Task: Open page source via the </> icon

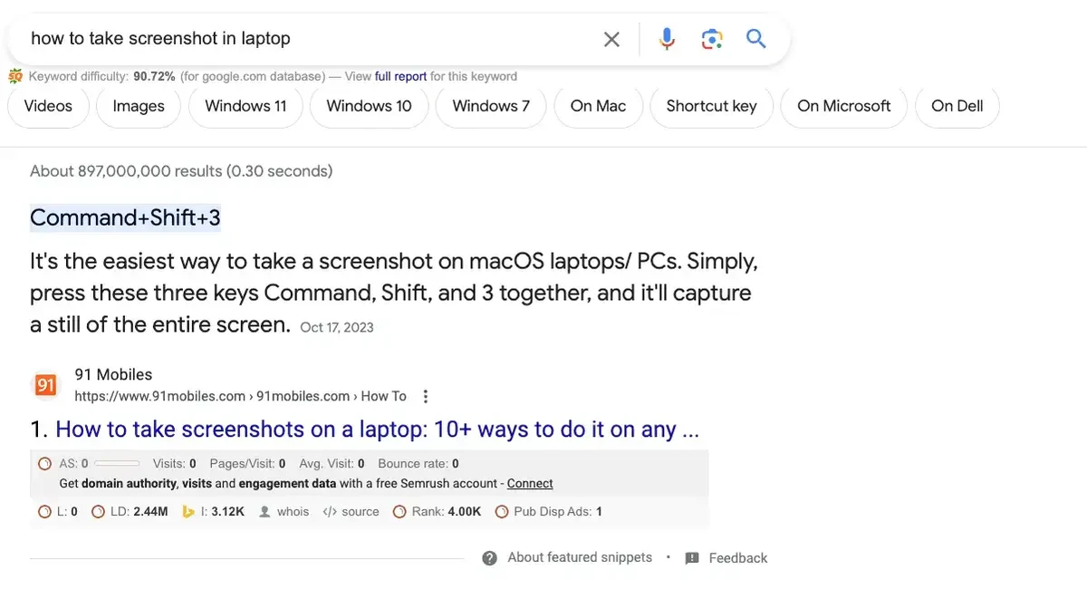Action: (x=329, y=511)
